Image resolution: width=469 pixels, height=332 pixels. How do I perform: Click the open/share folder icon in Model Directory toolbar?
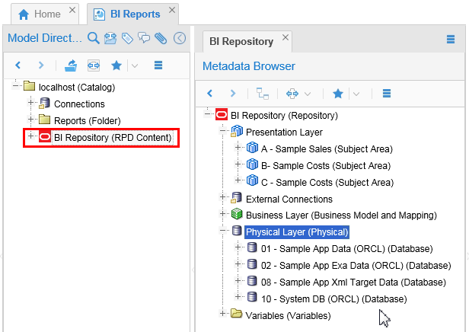pyautogui.click(x=71, y=65)
